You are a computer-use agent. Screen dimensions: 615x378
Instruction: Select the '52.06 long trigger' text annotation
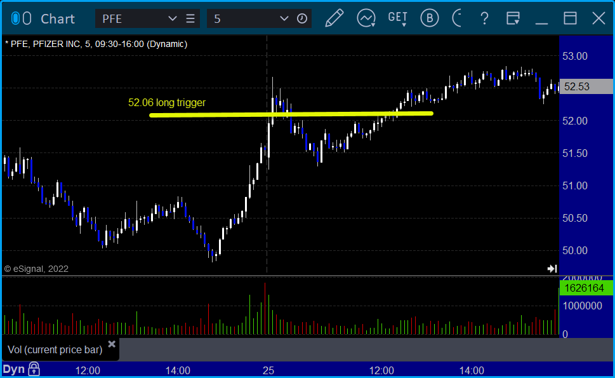[x=167, y=102]
